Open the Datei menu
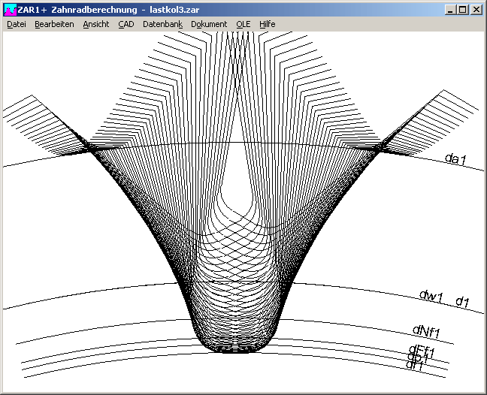 pos(17,24)
